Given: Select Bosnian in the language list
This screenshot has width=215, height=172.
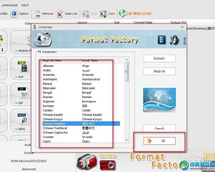Looking at the screenshot, I should pyautogui.click(x=81, y=97).
